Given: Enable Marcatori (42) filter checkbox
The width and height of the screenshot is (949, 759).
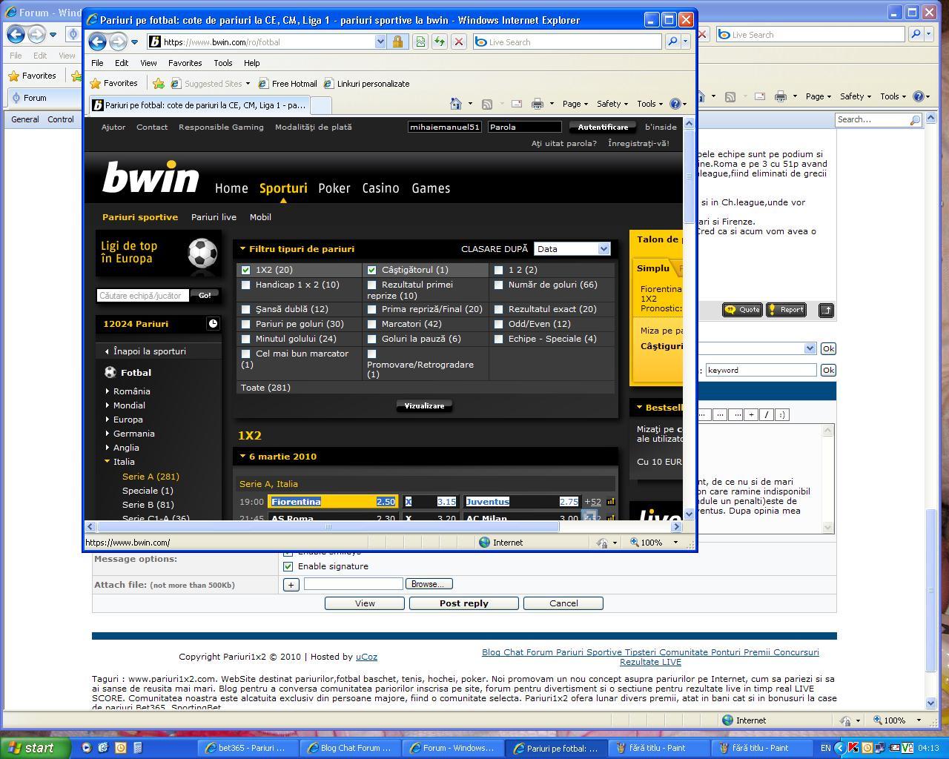Looking at the screenshot, I should pyautogui.click(x=372, y=324).
